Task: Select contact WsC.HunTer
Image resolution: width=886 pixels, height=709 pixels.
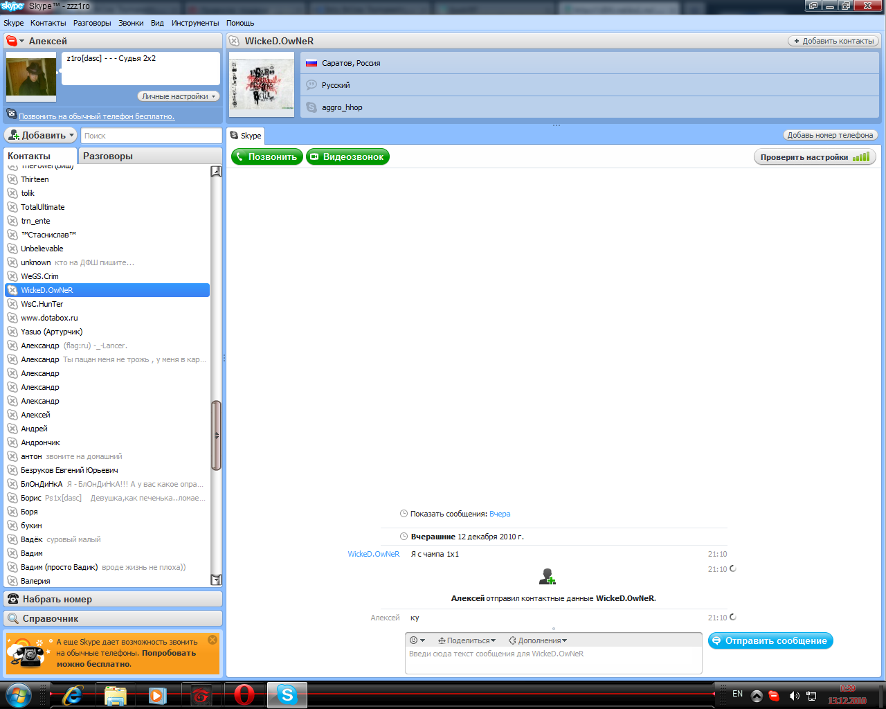Action: pos(107,304)
